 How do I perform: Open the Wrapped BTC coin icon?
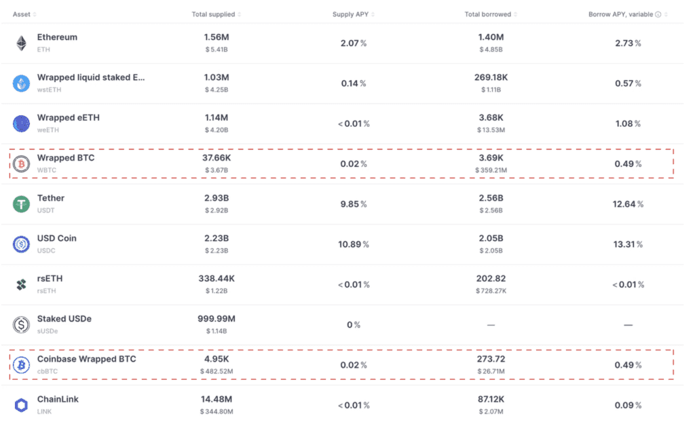click(x=21, y=164)
